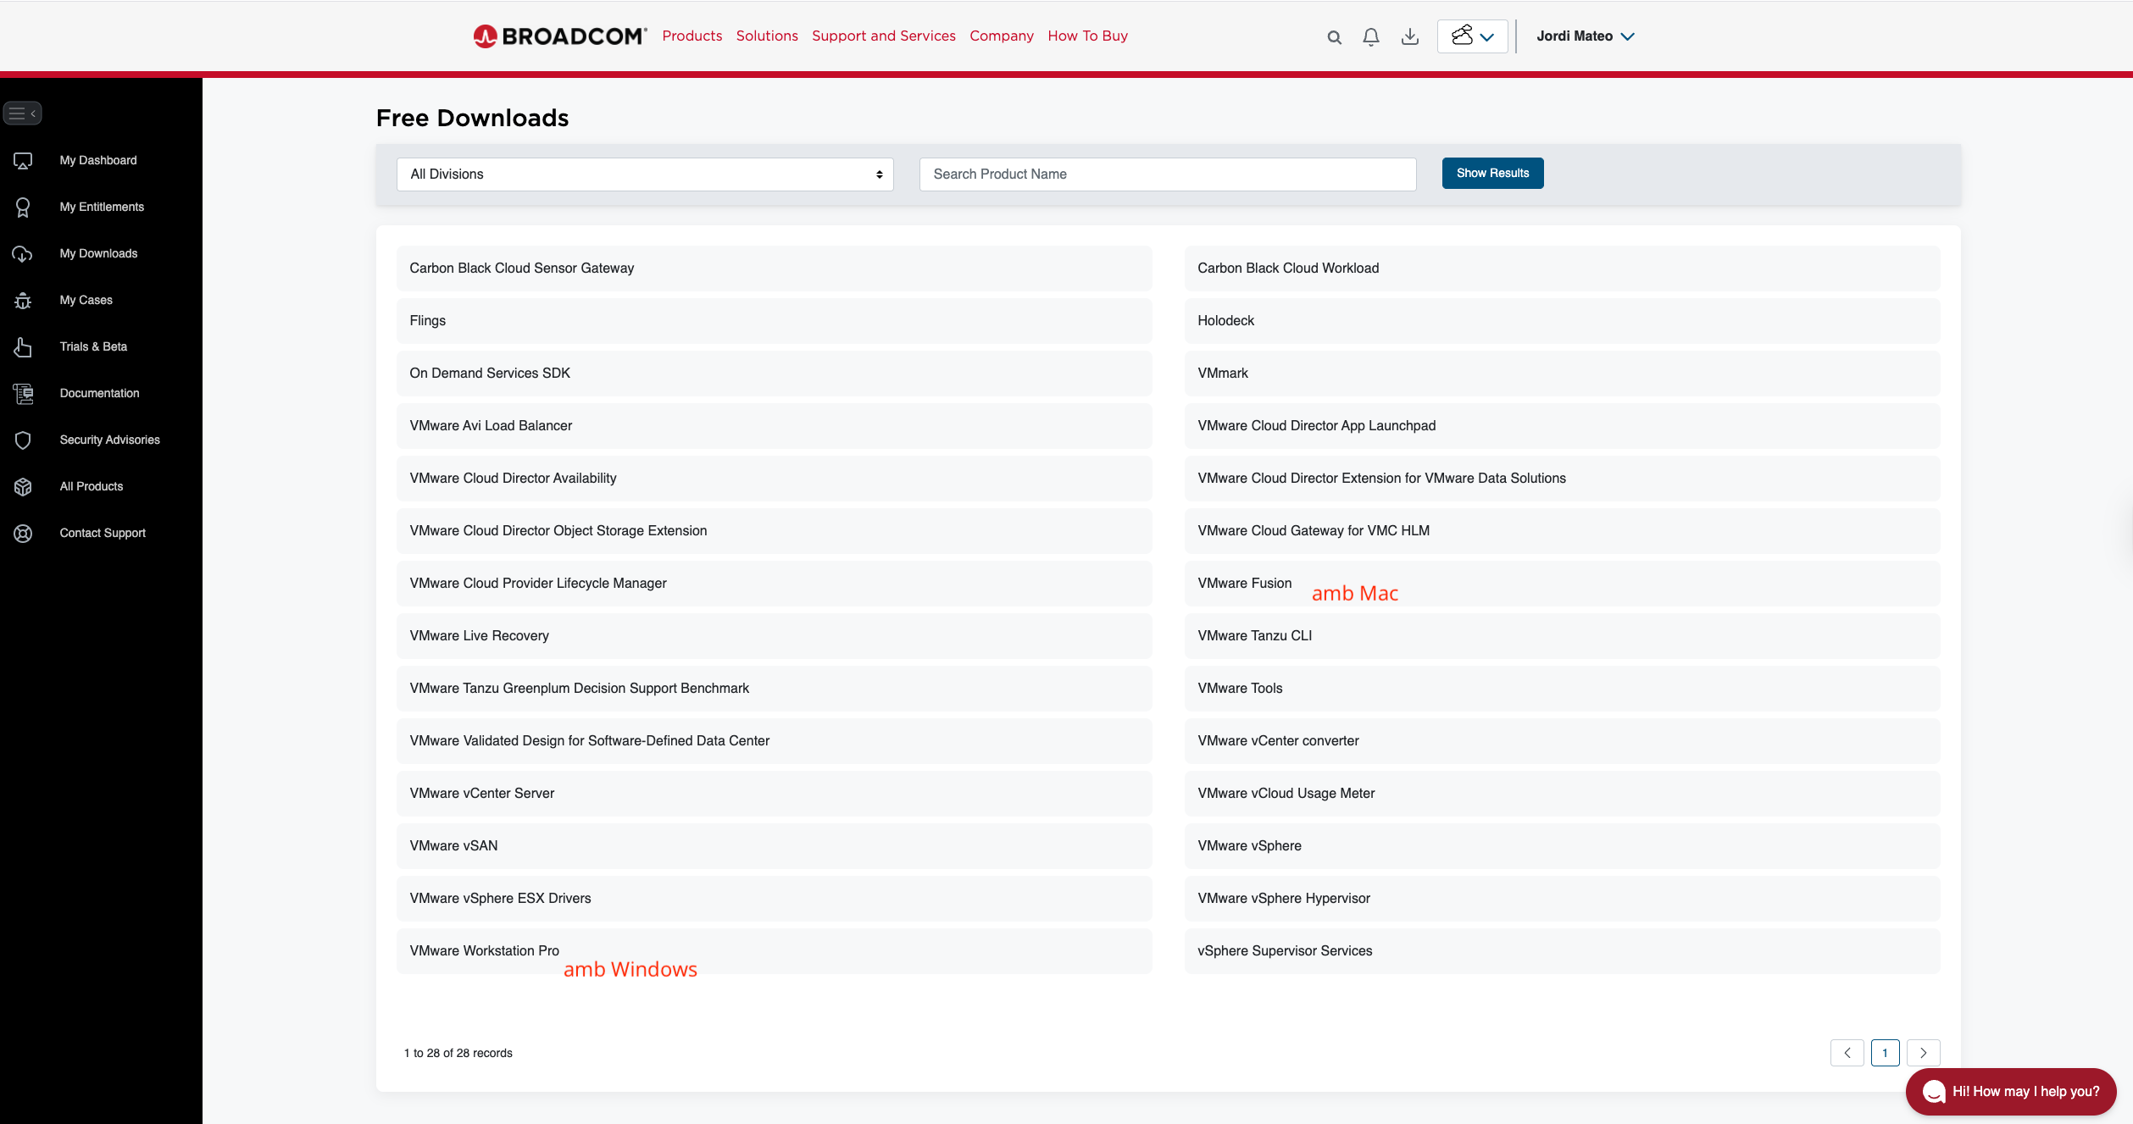This screenshot has height=1124, width=2133.
Task: Open the Holodeck entry
Action: pyautogui.click(x=1562, y=321)
